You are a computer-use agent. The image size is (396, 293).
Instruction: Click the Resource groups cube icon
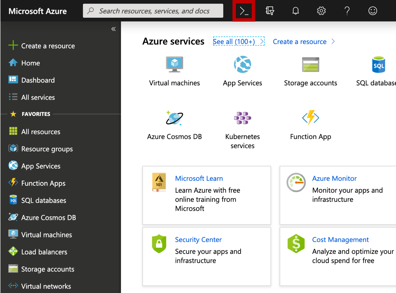pos(13,148)
